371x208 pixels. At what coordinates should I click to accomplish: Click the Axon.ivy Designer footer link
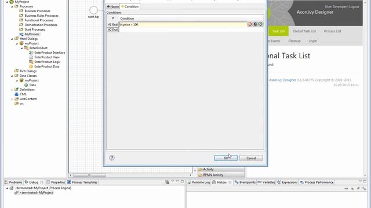coord(282,80)
